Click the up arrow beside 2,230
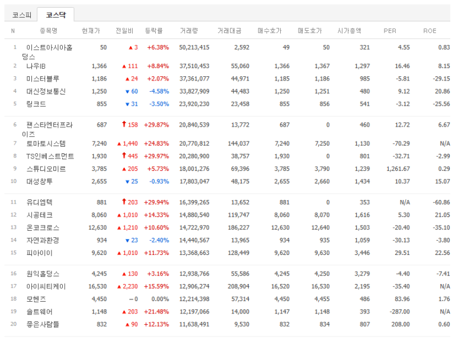 click(x=119, y=287)
